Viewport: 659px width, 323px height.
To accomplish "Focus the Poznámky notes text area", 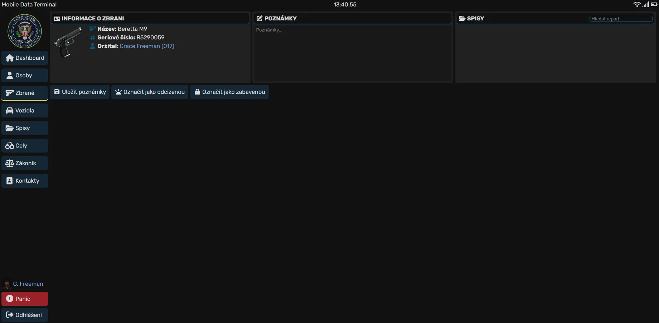I will [353, 54].
